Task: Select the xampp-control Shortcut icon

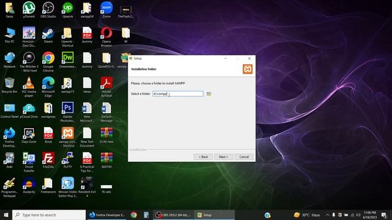Action: (67, 137)
